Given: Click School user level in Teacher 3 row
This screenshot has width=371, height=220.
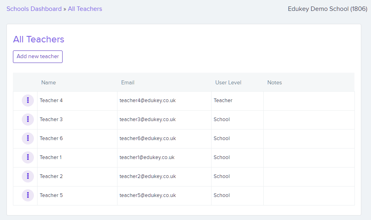Looking at the screenshot, I should point(222,119).
